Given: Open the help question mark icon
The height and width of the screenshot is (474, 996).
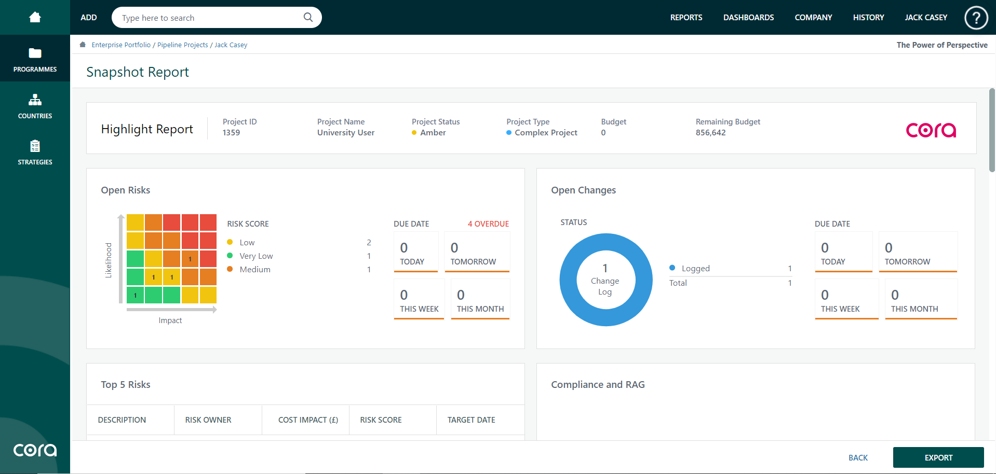Looking at the screenshot, I should click(x=976, y=18).
